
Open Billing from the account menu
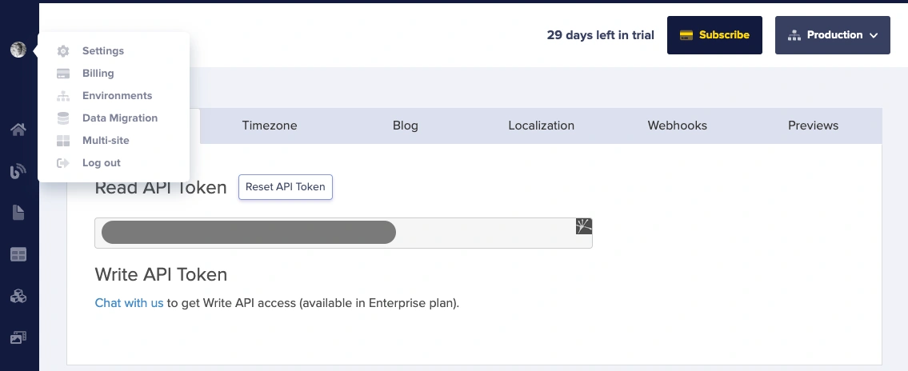[x=98, y=74]
